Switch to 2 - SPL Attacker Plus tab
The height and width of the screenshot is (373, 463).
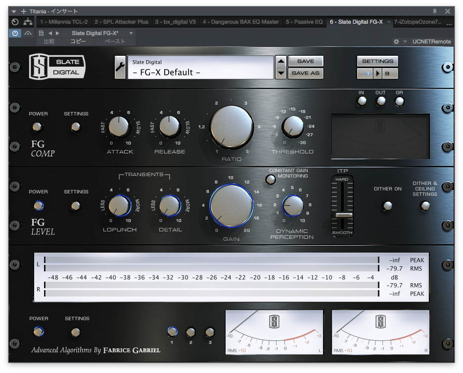click(x=121, y=22)
